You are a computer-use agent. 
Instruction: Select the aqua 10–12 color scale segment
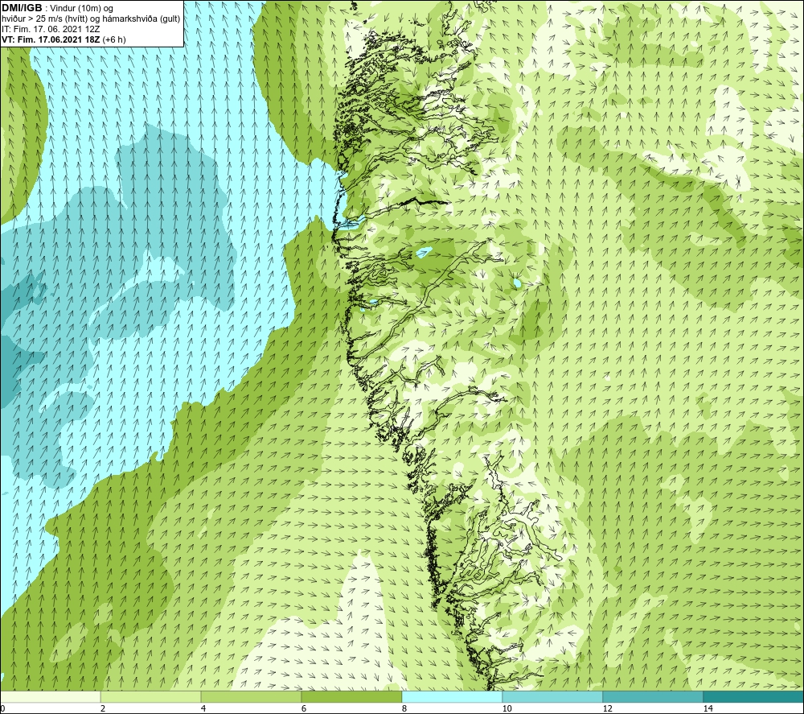click(x=553, y=697)
